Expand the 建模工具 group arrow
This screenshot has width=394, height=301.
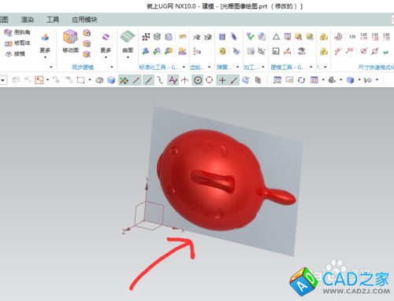(311, 67)
